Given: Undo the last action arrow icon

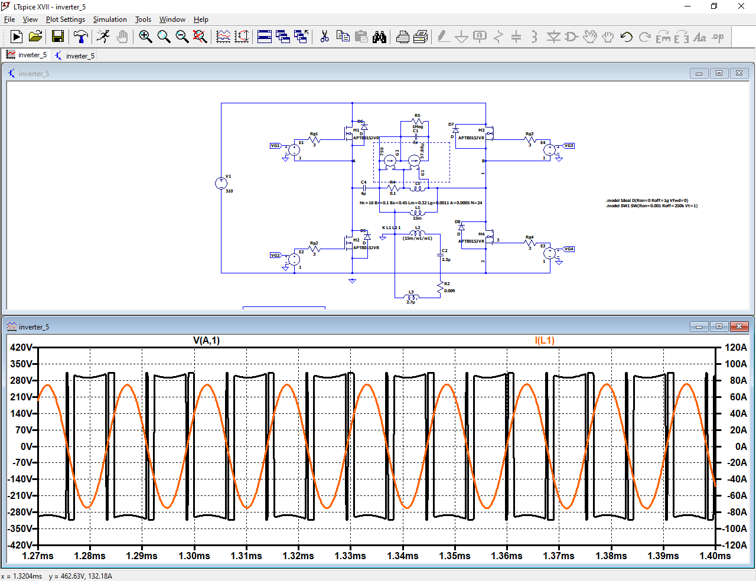Looking at the screenshot, I should tap(627, 37).
